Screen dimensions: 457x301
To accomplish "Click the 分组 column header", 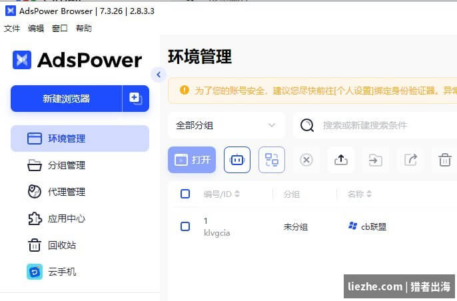I will click(x=292, y=194).
